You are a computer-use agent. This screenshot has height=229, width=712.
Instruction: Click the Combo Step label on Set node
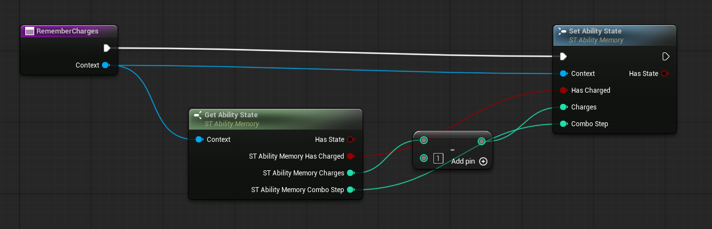[x=590, y=123]
